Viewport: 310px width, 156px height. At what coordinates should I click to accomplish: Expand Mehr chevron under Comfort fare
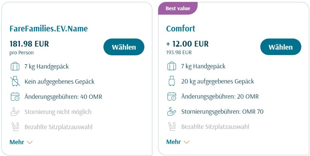186,142
